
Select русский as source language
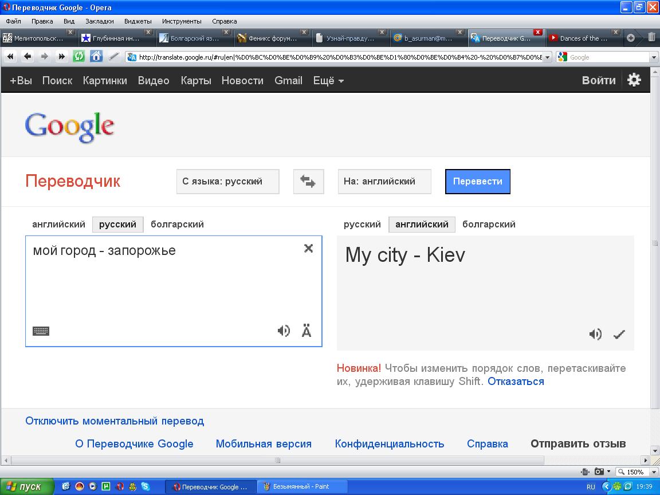118,225
